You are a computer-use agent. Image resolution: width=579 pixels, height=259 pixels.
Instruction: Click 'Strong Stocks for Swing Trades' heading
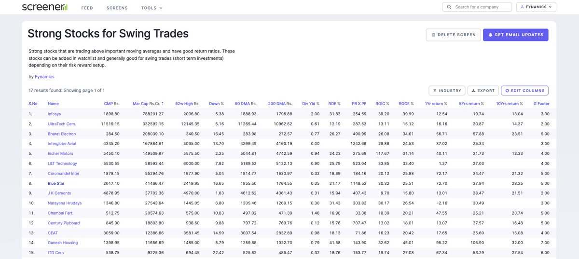pos(108,33)
